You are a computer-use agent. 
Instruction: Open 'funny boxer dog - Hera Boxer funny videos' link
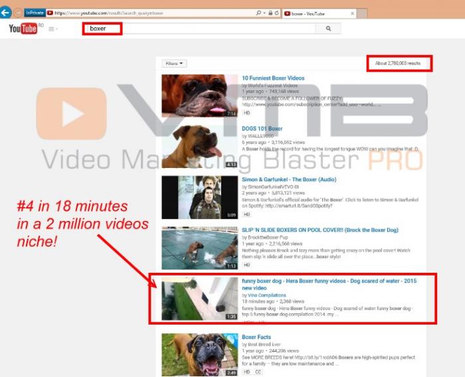(x=329, y=284)
